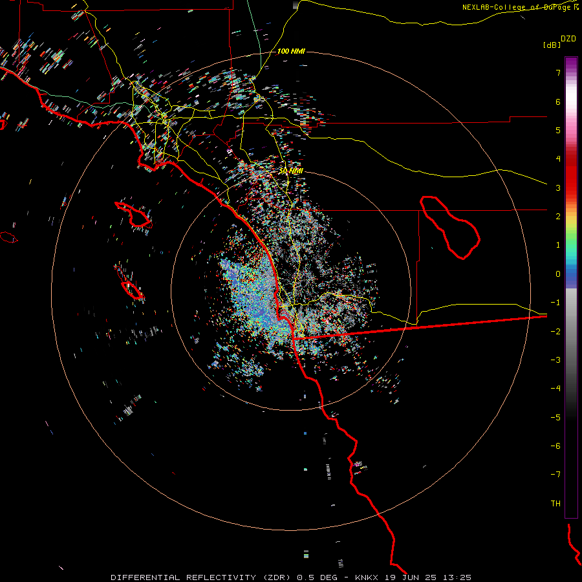Click the "[dB]" units label
Viewport: 582px width, 582px height.
tap(552, 45)
